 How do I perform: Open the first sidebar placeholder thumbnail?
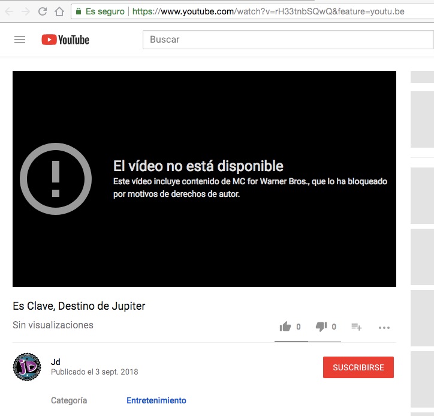pos(422,119)
